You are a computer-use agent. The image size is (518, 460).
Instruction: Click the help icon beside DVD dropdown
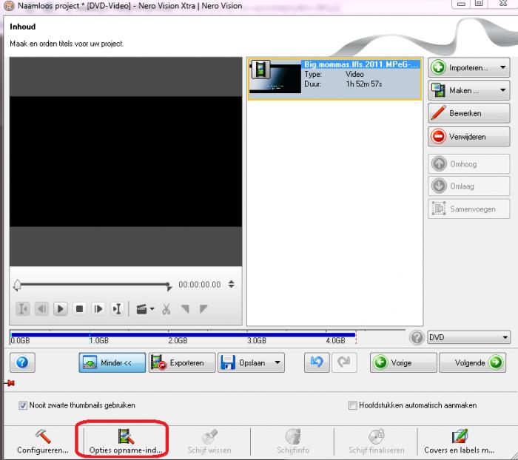coord(417,337)
